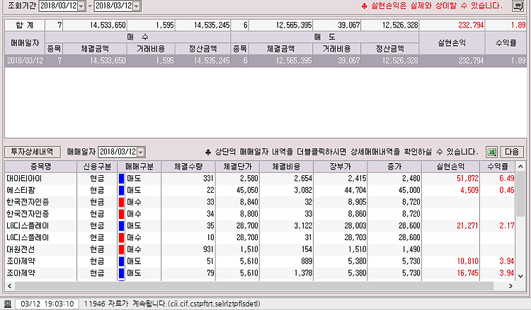Click the message icon at top right
The width and height of the screenshot is (531, 310).
click(518, 6)
